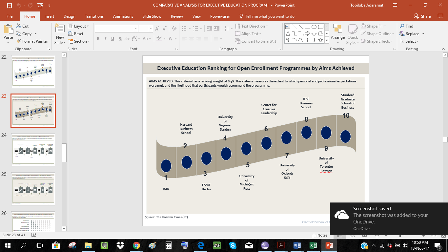Decrease font size with the smaller A icon

[x=165, y=29]
